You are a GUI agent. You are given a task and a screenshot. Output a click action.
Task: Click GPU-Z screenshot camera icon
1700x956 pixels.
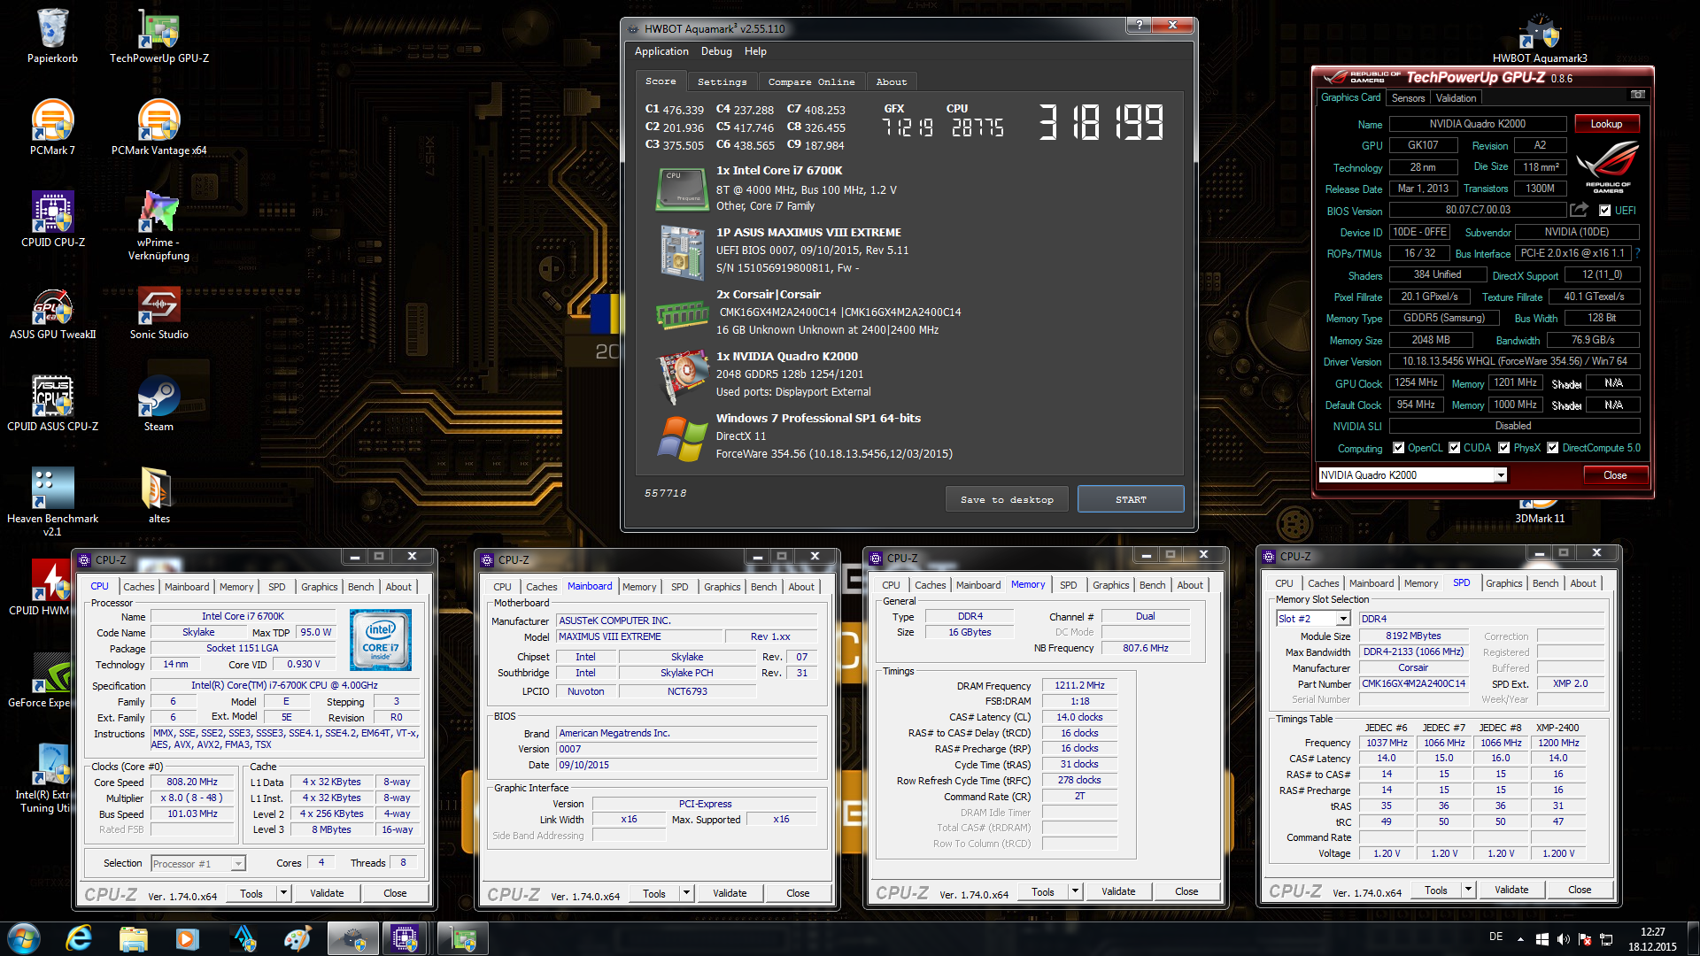coord(1638,95)
